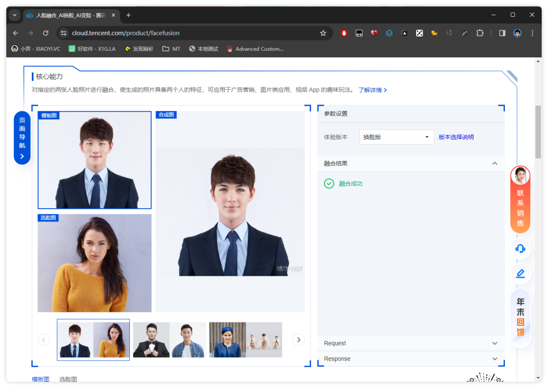Open the 体验版本 换脸版 dropdown
The image size is (548, 388).
pyautogui.click(x=396, y=137)
